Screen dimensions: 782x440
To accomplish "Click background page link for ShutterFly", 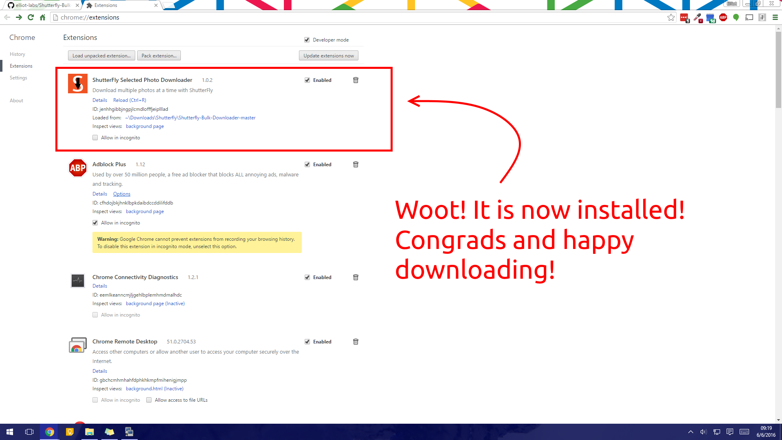I will [145, 126].
